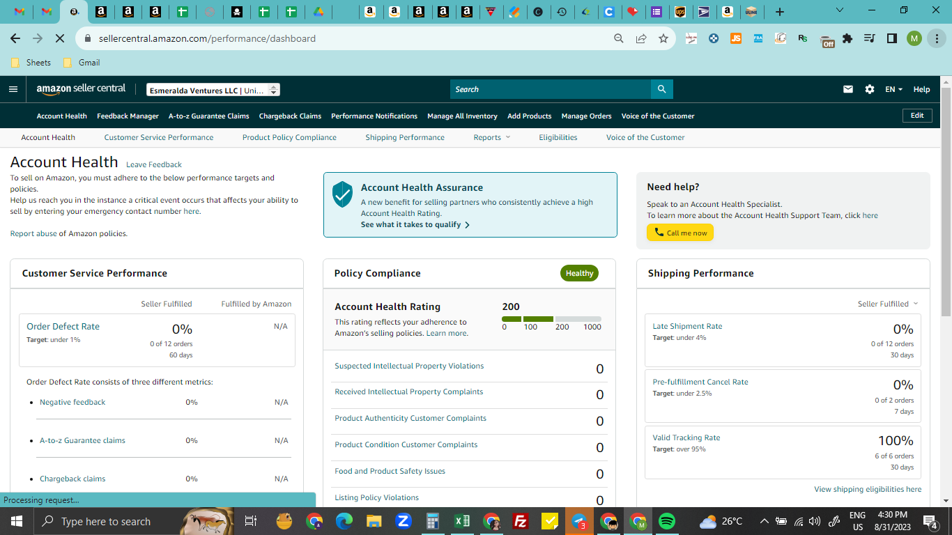Click the Call me now button
Screen dimensions: 952x535
680,233
